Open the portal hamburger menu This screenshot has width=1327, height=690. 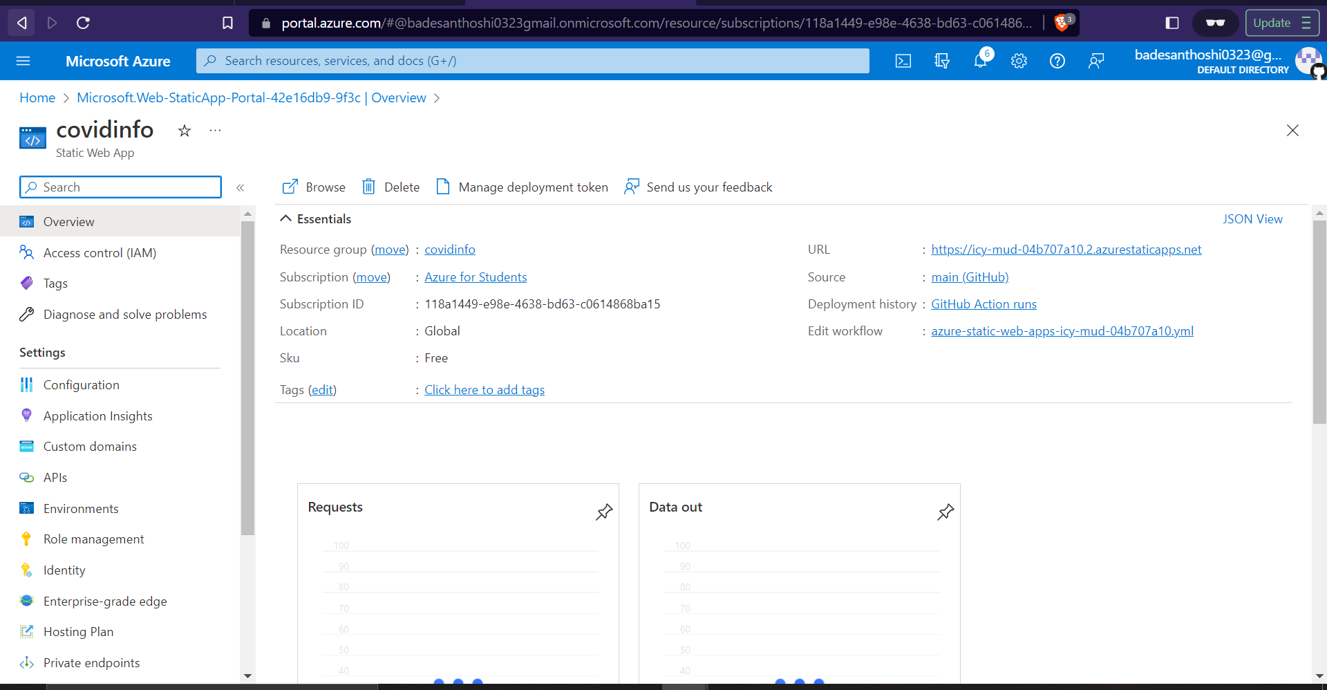23,61
